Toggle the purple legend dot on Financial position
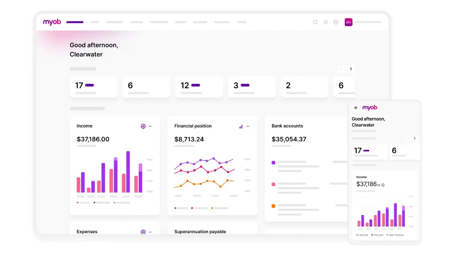 pyautogui.click(x=175, y=208)
